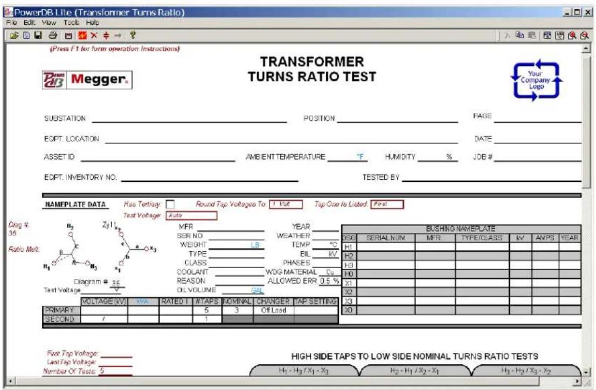Click the new form document icon
Screen dimensions: 596x390
point(26,36)
